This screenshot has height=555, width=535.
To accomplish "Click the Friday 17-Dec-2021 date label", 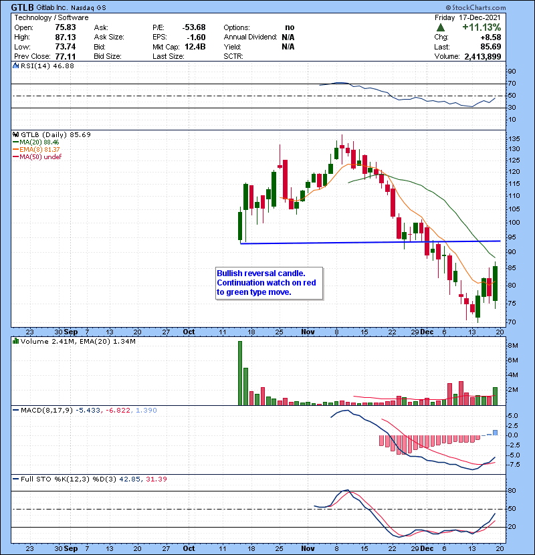I will pyautogui.click(x=467, y=17).
